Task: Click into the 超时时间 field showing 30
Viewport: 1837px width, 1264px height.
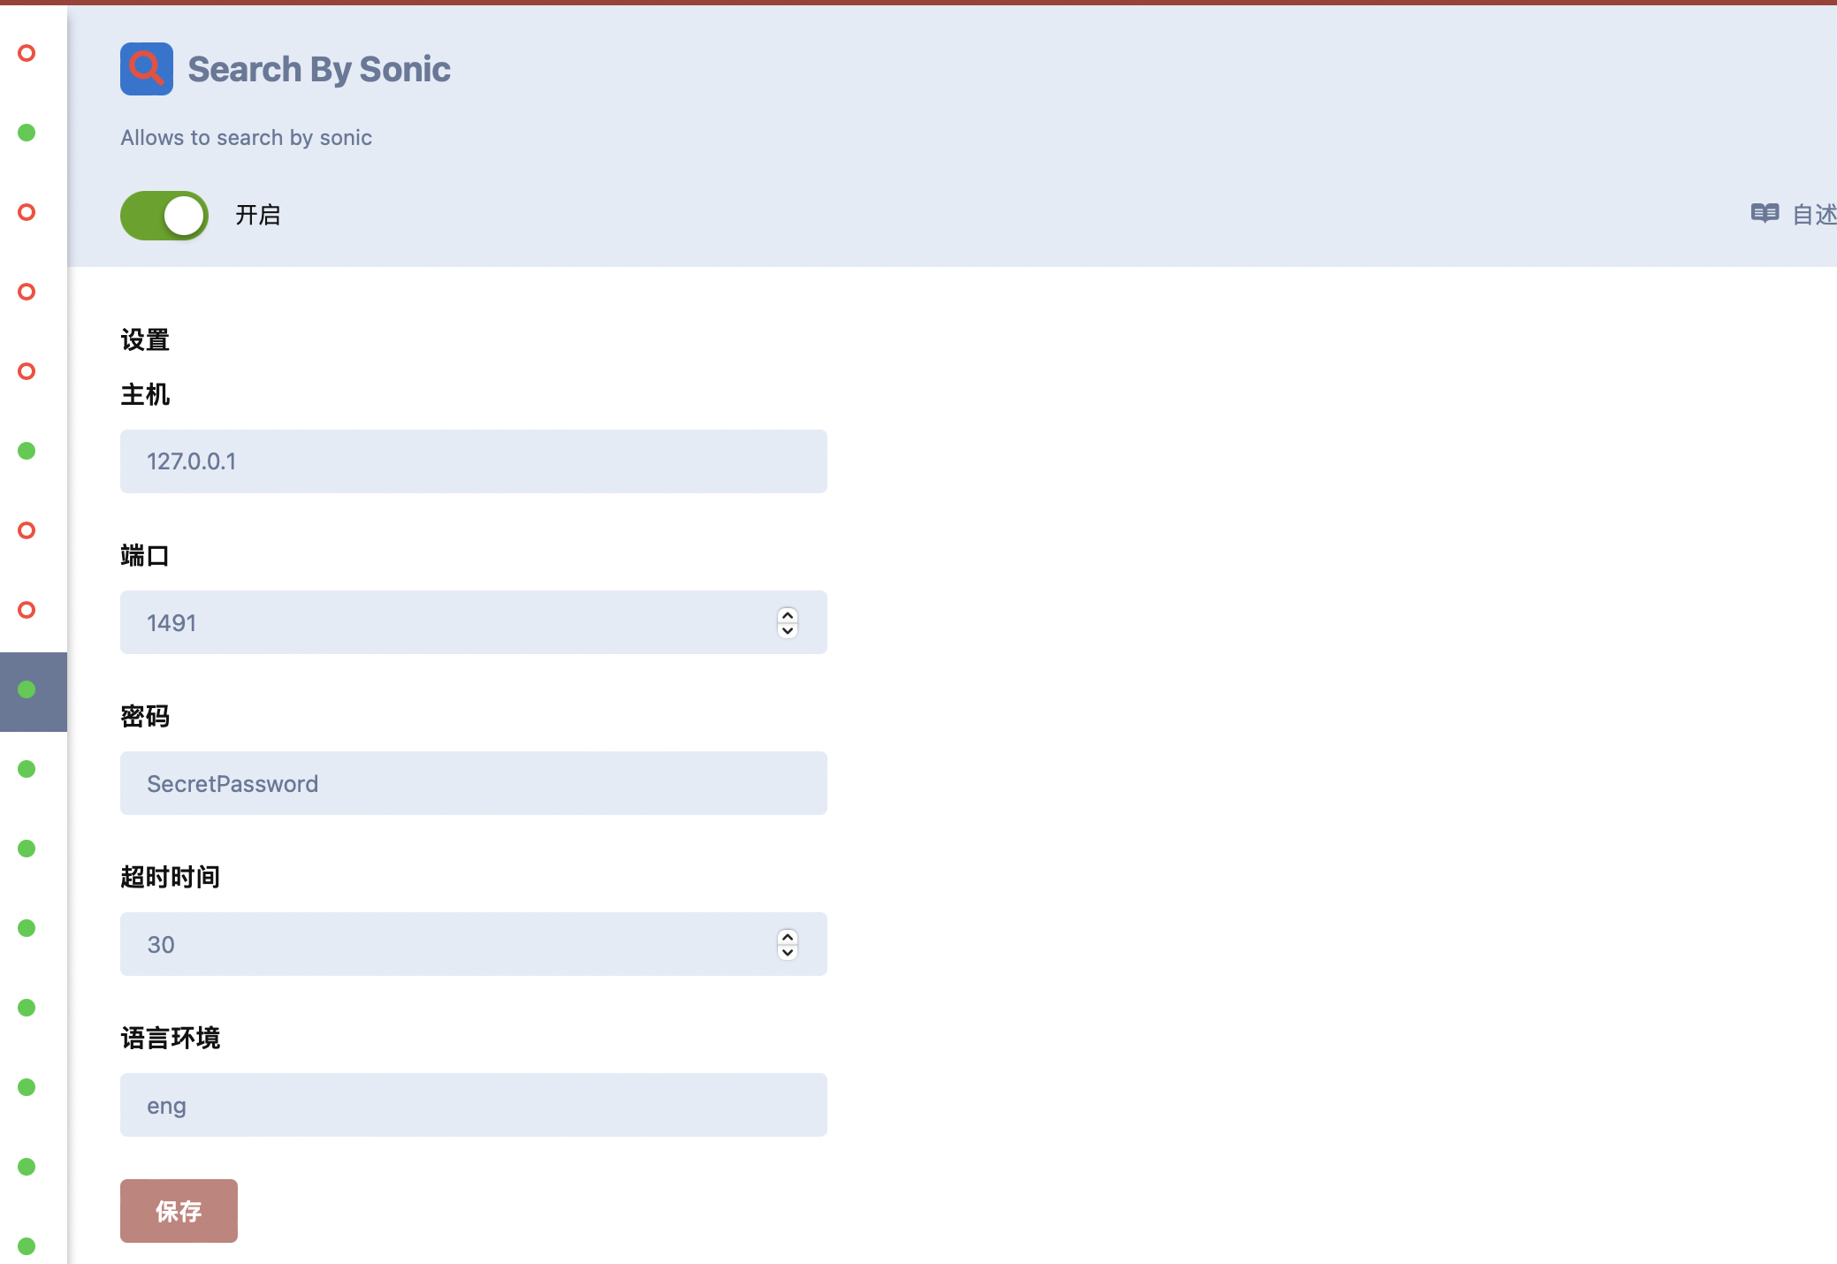Action: tap(442, 944)
